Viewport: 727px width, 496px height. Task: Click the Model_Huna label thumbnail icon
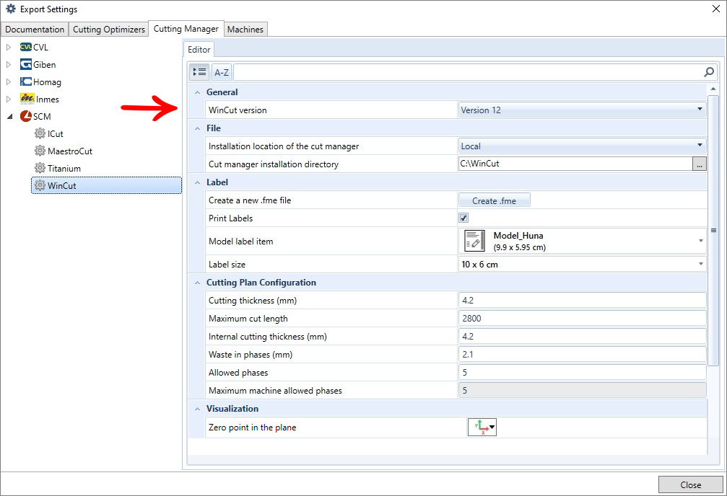pos(474,241)
